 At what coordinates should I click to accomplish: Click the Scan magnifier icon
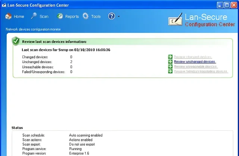tap(34, 16)
